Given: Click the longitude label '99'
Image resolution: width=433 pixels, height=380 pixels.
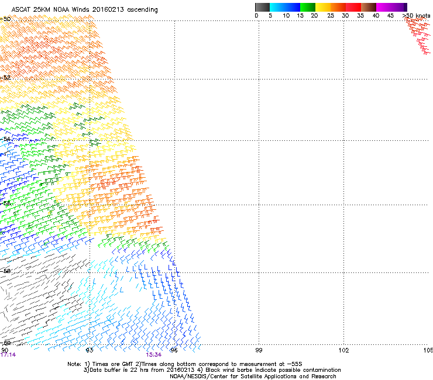Looking at the screenshot, I should coord(259,350).
